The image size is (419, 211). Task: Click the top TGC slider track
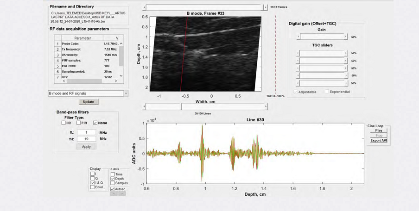(322, 53)
